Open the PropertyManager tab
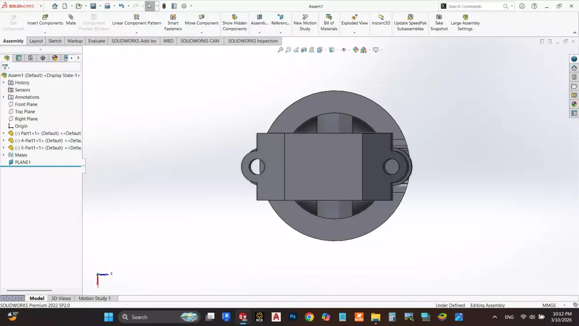 (19, 58)
